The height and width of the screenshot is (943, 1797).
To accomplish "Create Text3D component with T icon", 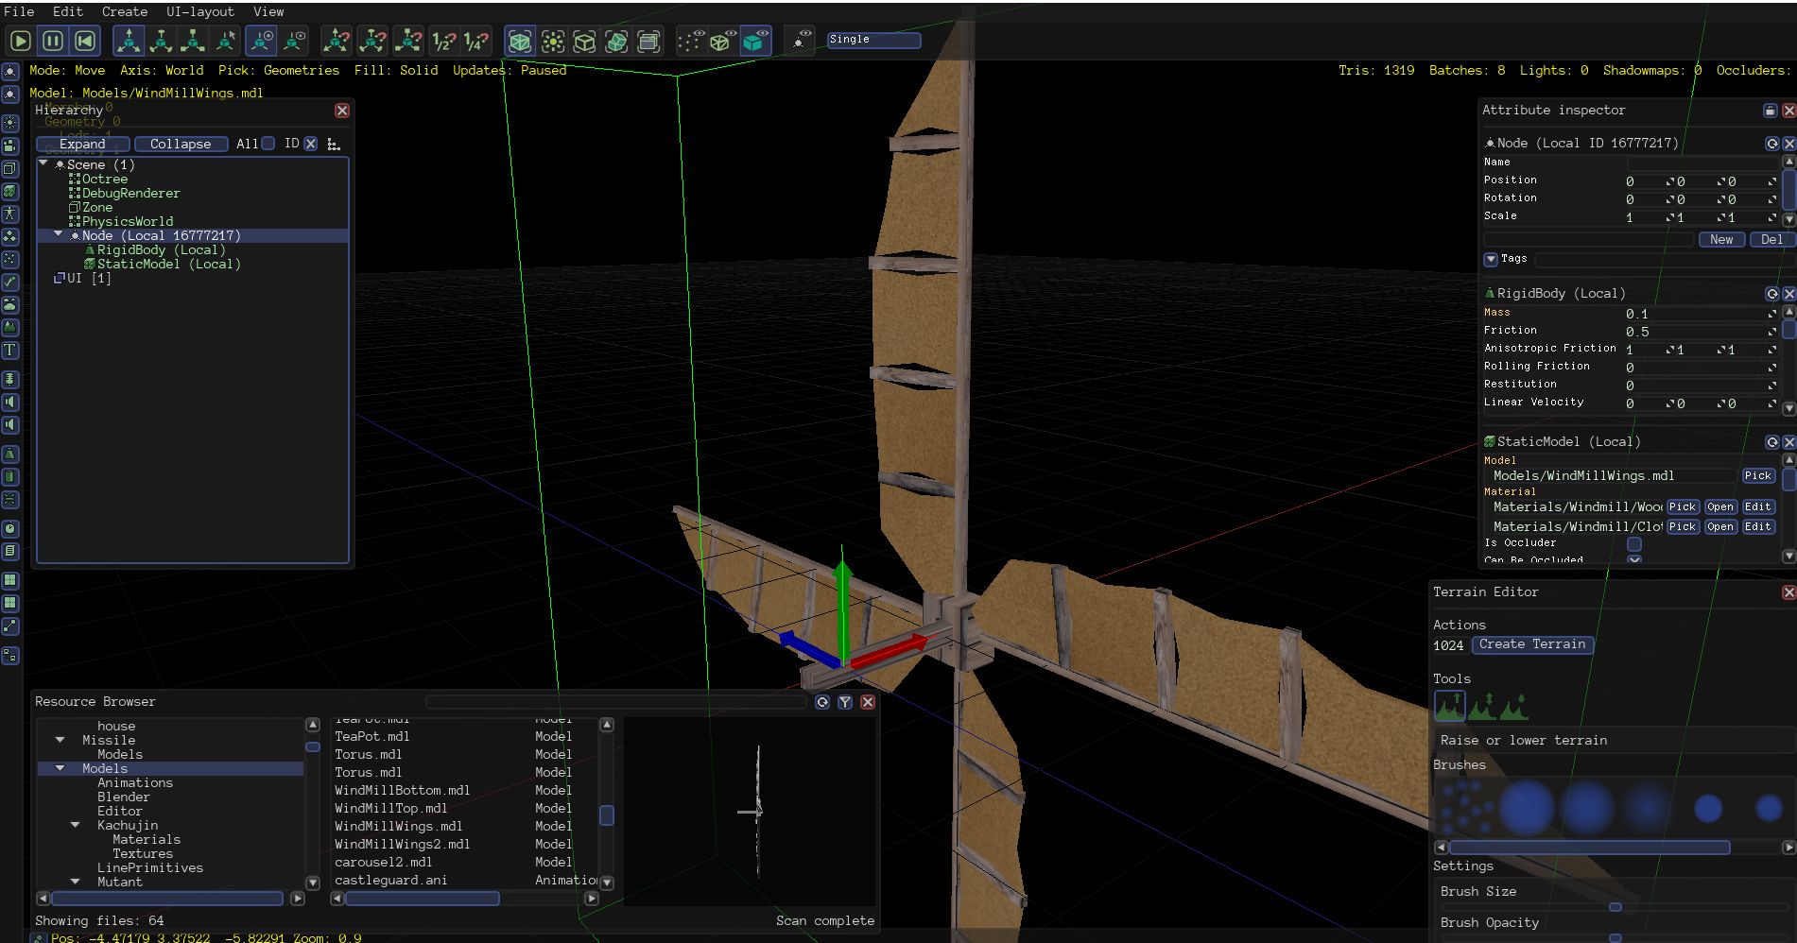I will (x=10, y=351).
